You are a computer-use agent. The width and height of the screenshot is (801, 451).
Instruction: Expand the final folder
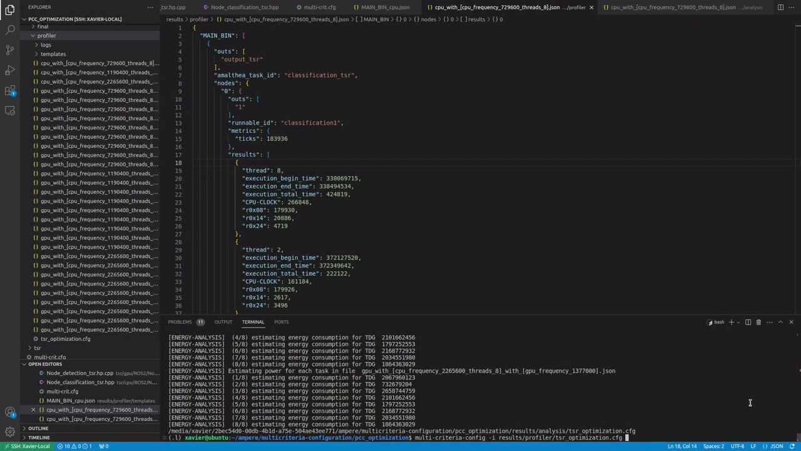pos(43,27)
